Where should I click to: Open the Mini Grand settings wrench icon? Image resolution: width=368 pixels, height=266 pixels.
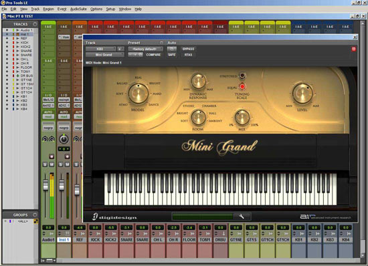click(242, 217)
